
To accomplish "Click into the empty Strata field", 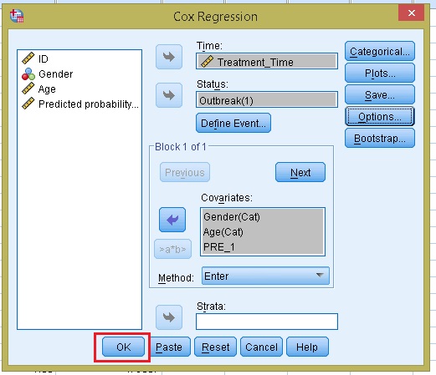I will (267, 322).
